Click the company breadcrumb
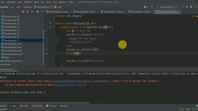This screenshot has width=198, height=111. tap(27, 7)
